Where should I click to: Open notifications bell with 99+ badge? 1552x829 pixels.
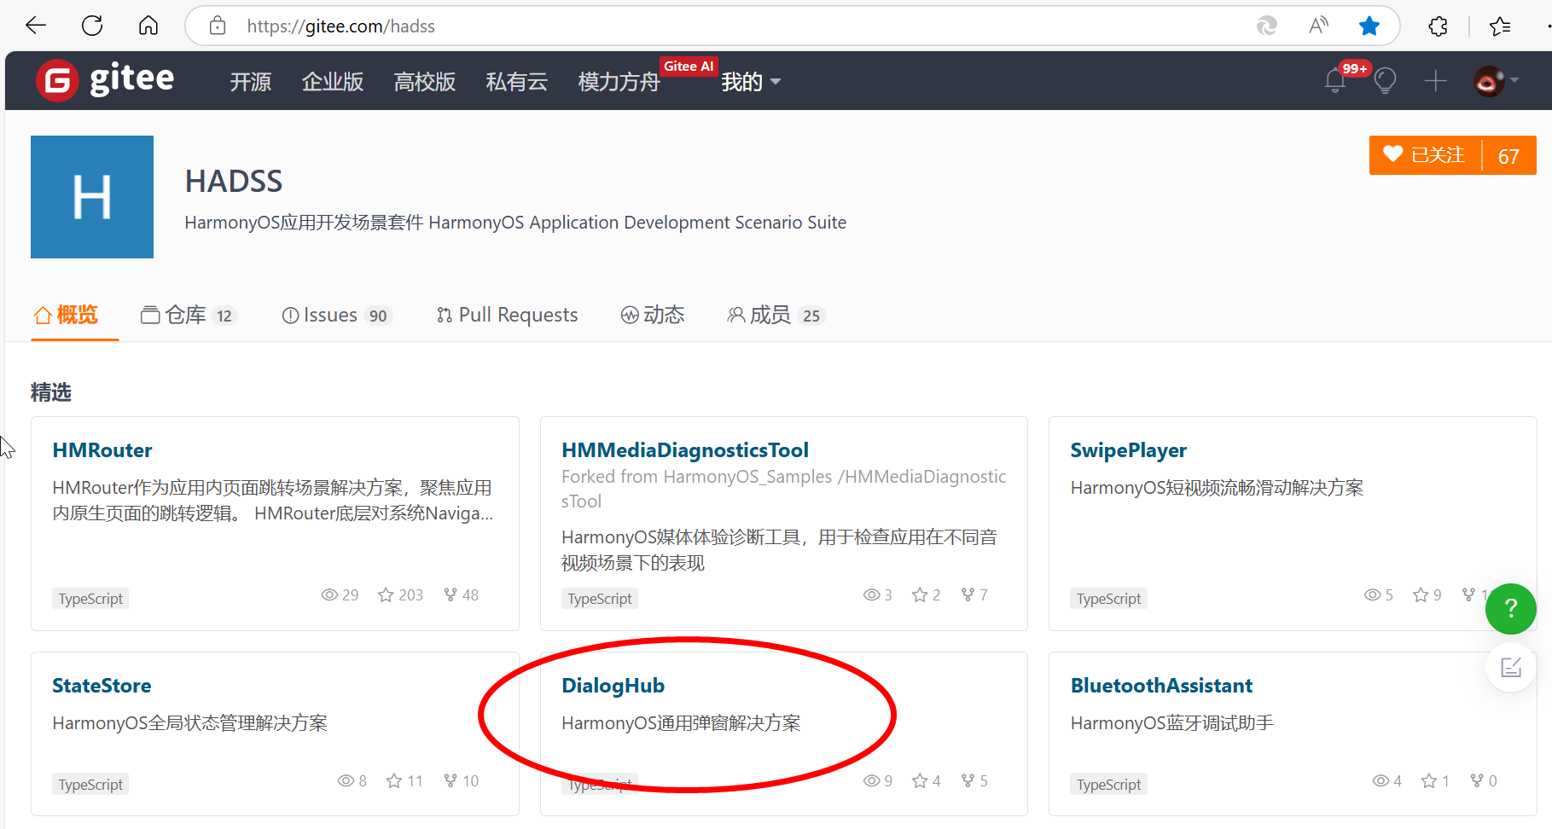tap(1336, 80)
